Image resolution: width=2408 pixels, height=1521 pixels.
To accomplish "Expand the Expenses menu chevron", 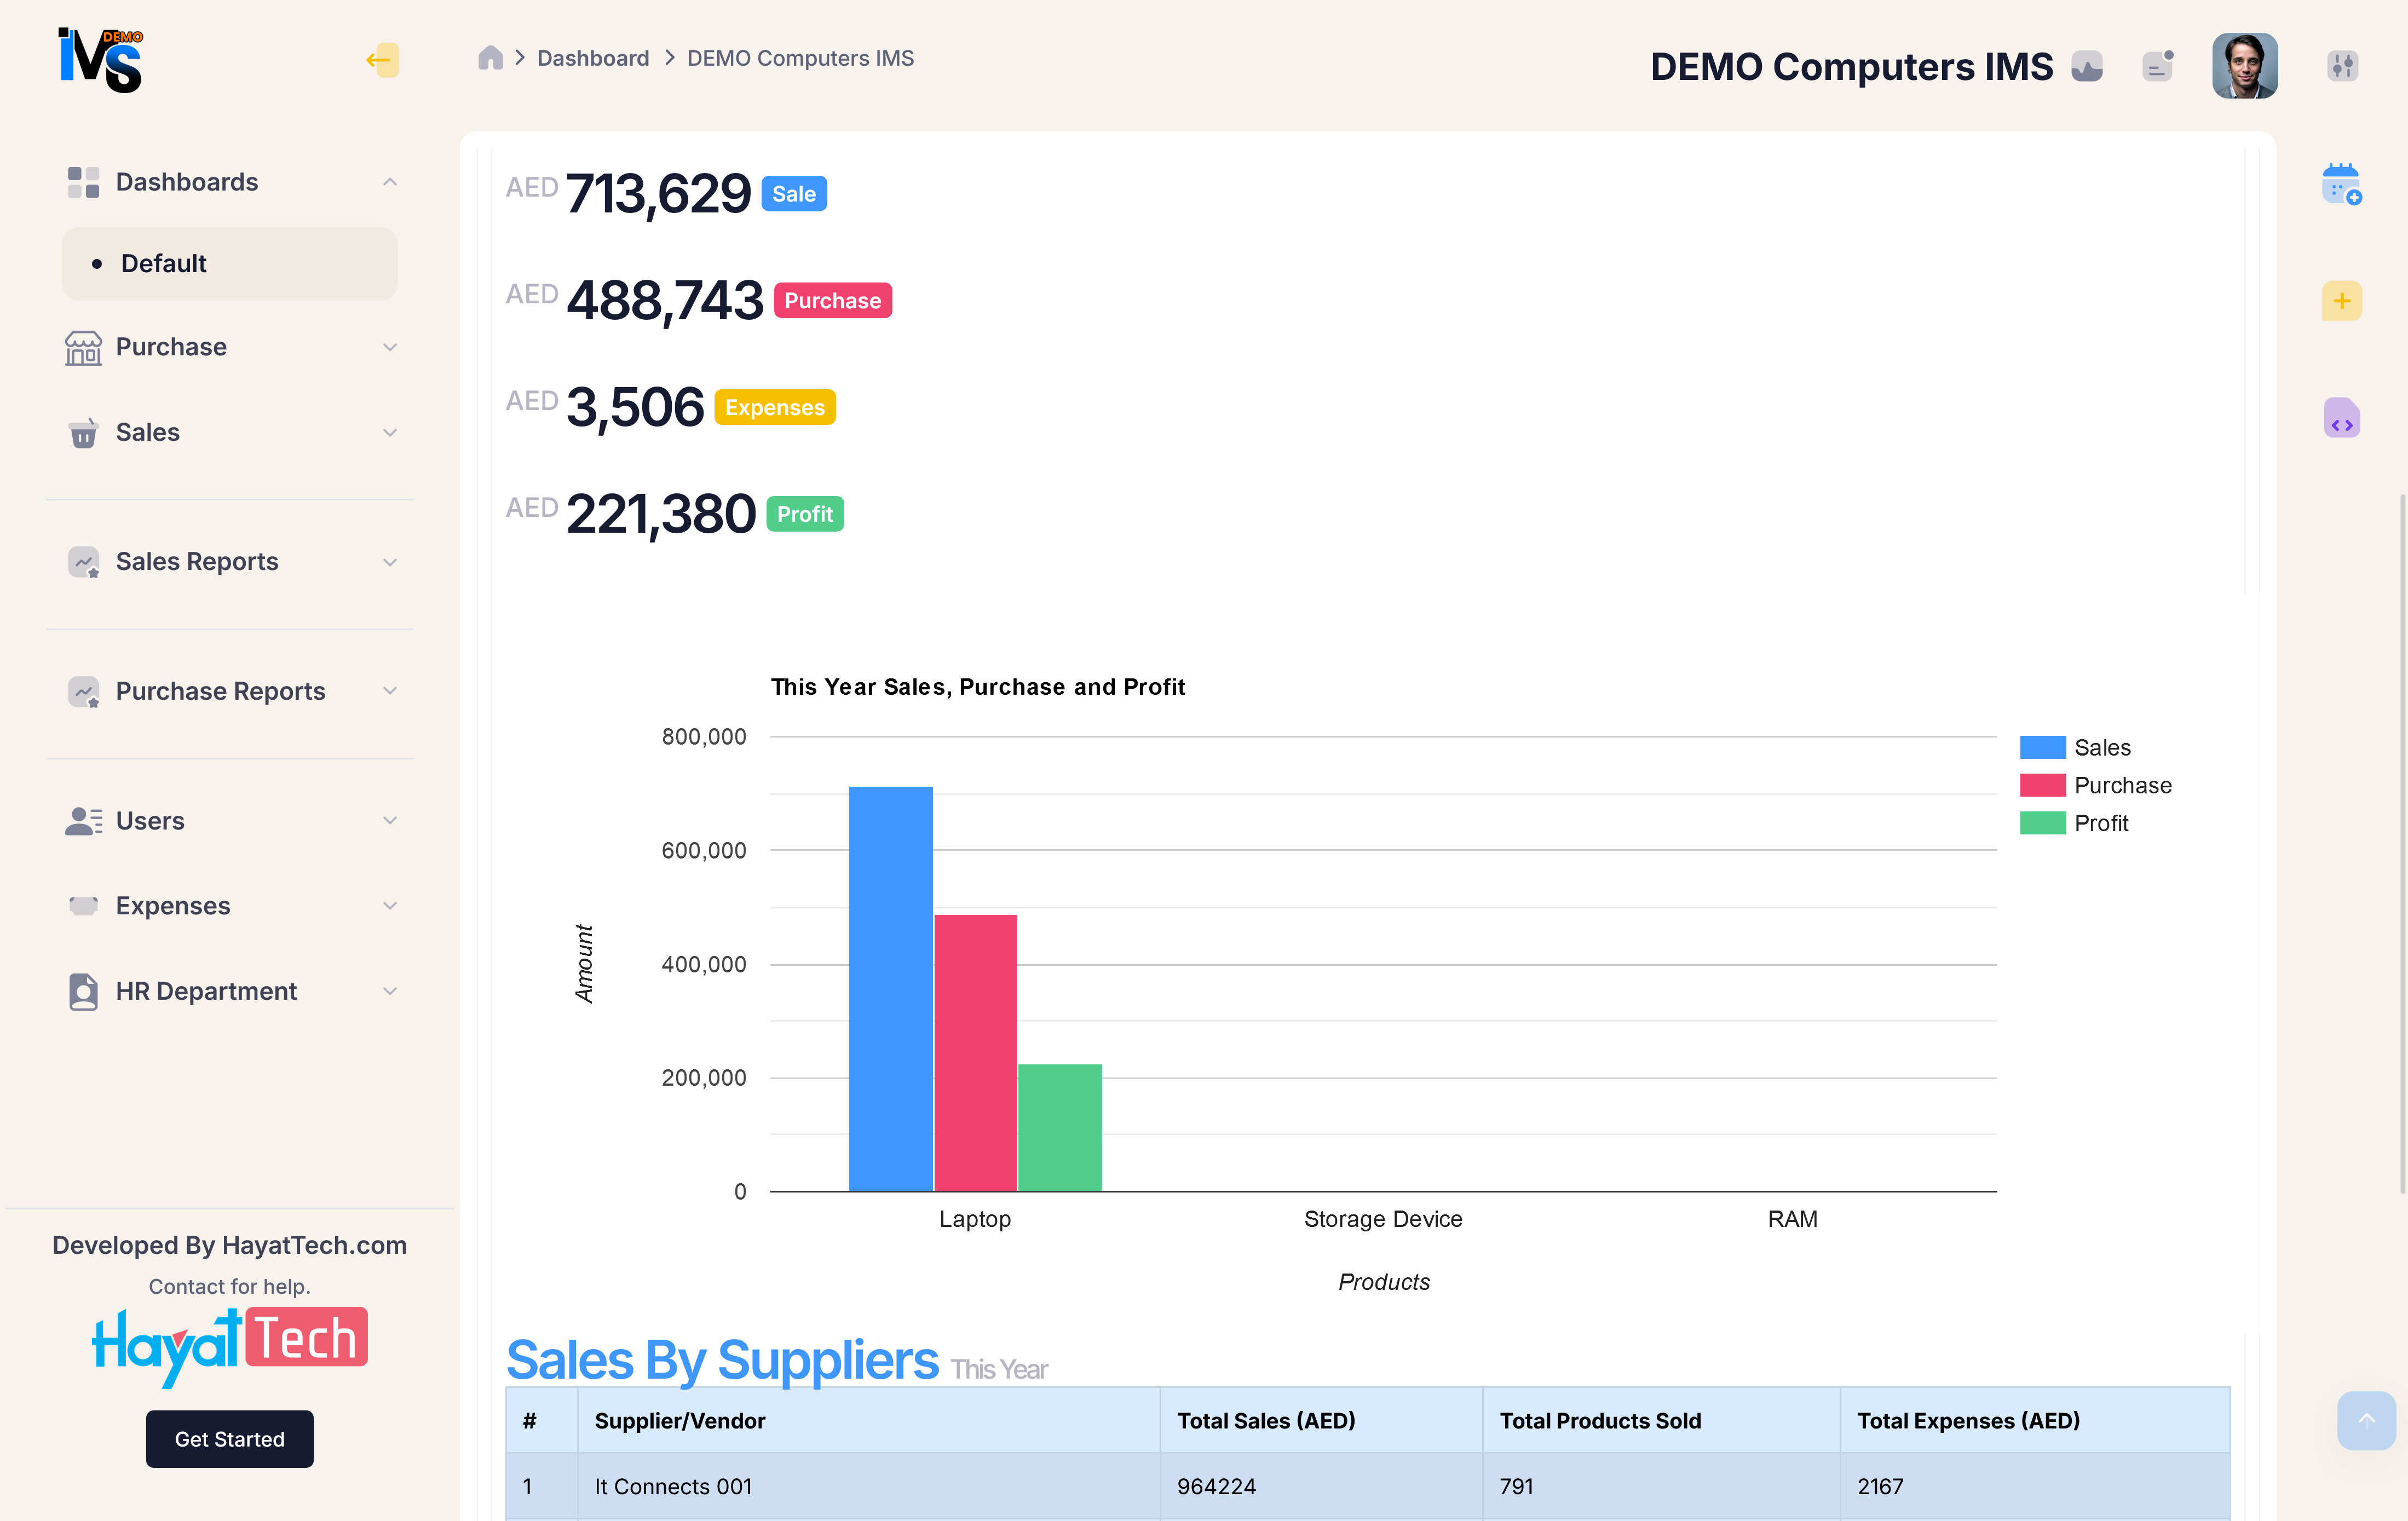I will click(389, 905).
